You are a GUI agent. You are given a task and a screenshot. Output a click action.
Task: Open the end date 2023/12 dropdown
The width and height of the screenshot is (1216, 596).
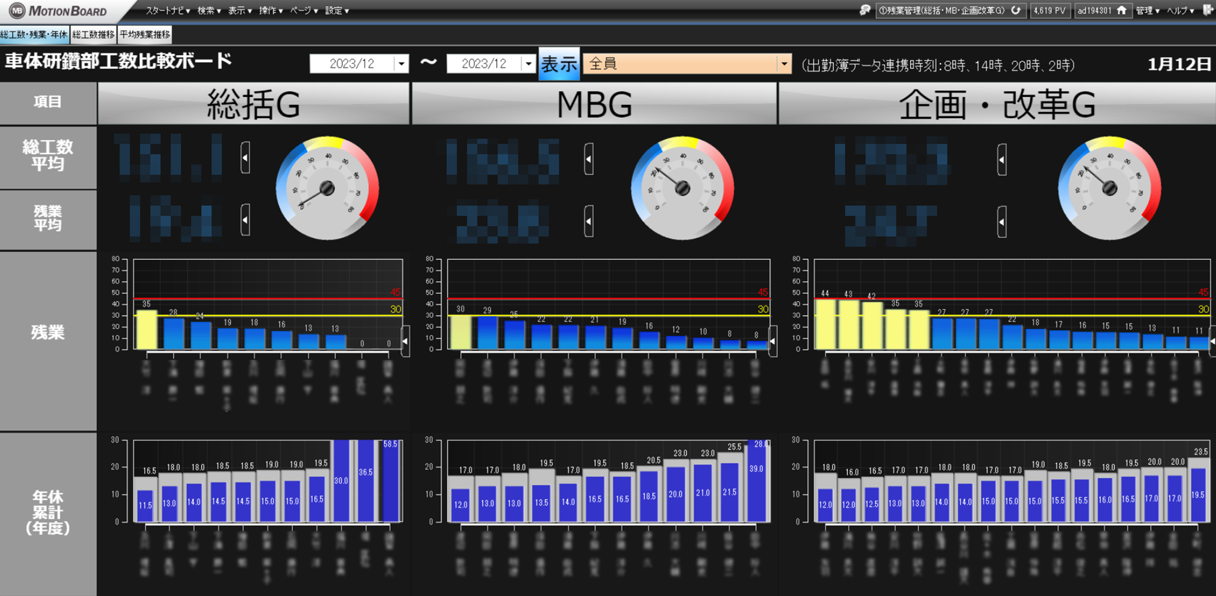coord(528,64)
